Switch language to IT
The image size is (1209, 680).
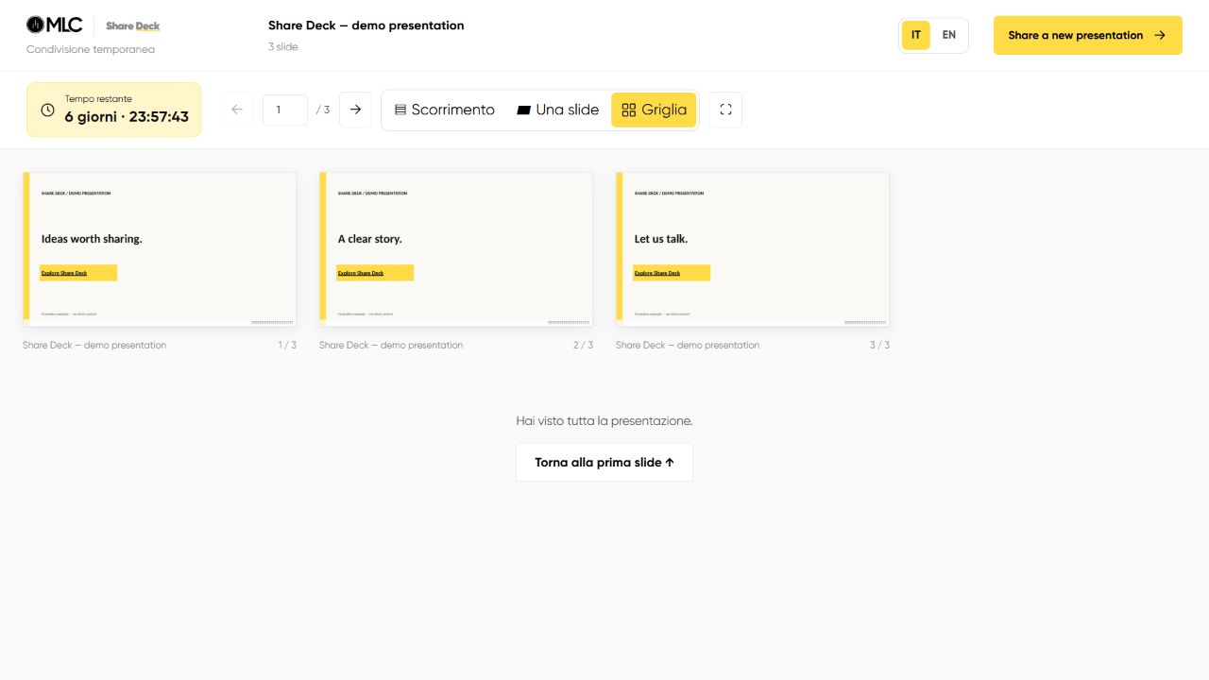pyautogui.click(x=916, y=35)
